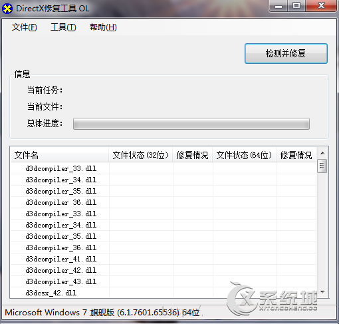Click the DirectX repair tool title bar icon

[7, 9]
